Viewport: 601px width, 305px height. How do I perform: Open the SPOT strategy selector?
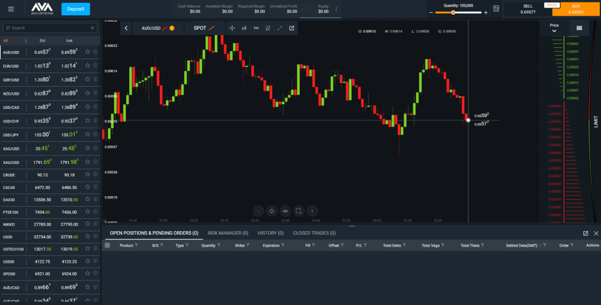point(205,28)
